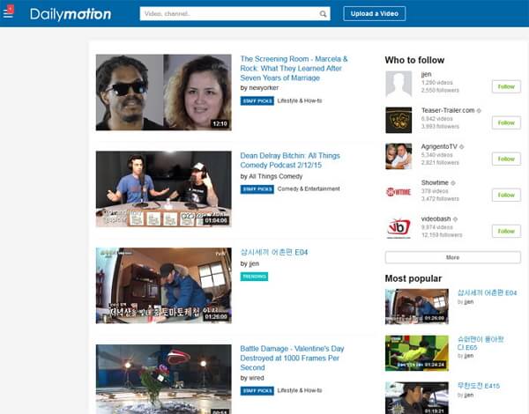Click the Upload a Video button

374,14
